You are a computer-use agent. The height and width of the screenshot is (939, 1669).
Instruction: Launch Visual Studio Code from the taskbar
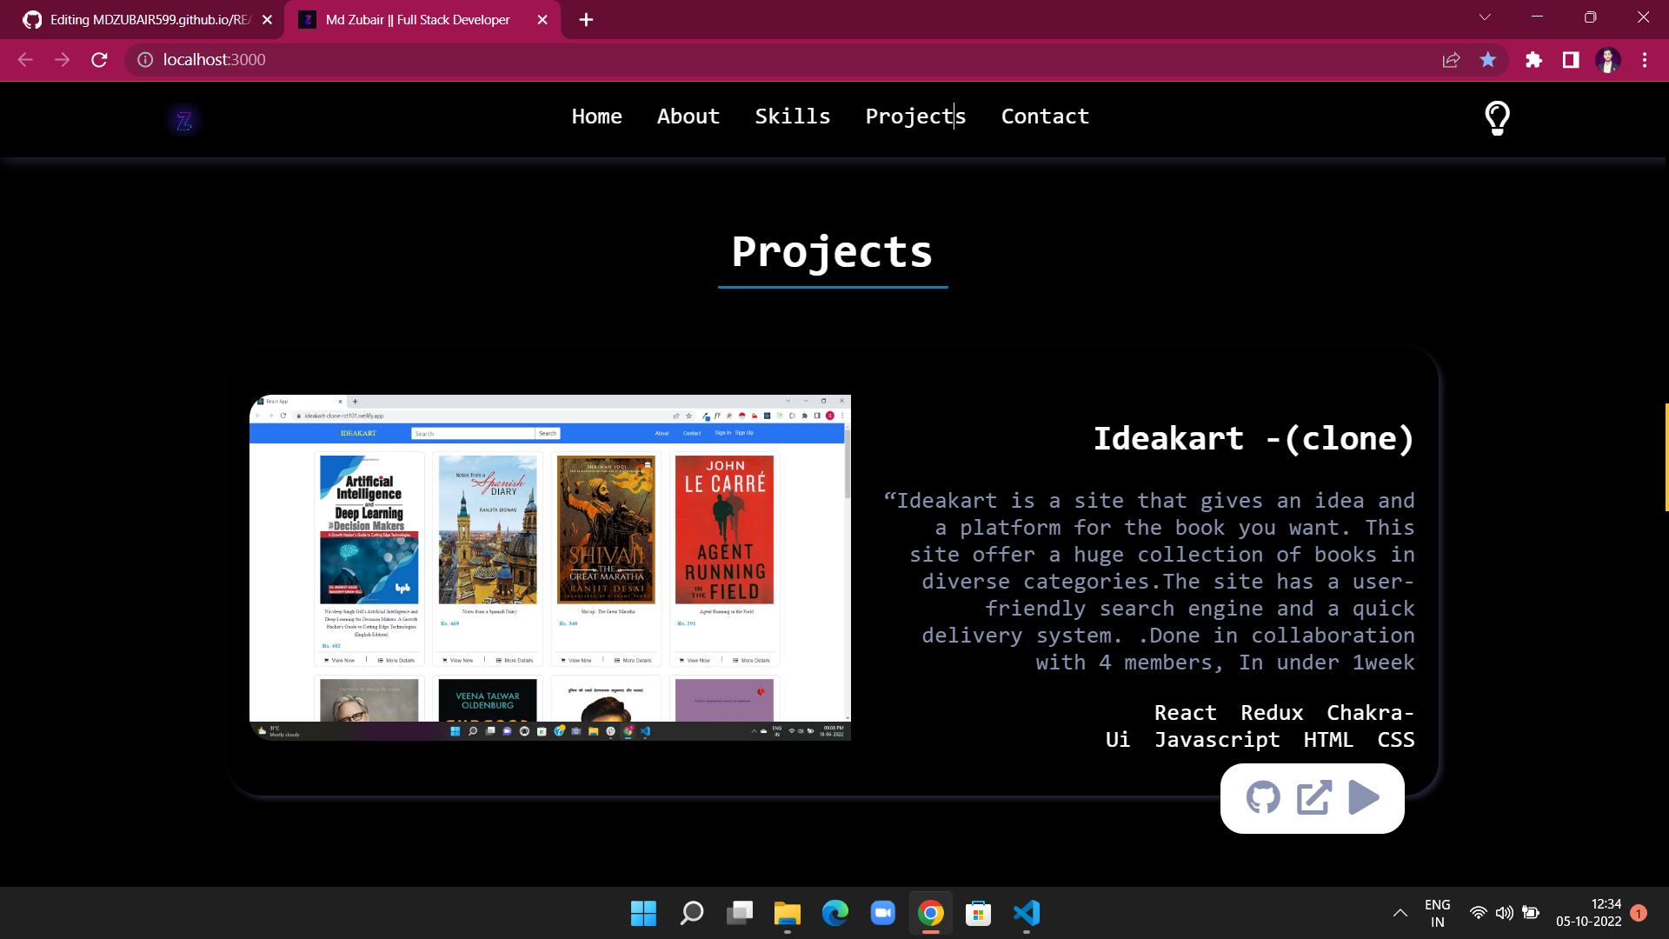1027,913
